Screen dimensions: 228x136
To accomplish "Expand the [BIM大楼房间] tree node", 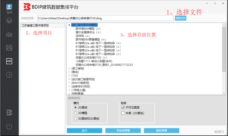I will (x=69, y=83).
